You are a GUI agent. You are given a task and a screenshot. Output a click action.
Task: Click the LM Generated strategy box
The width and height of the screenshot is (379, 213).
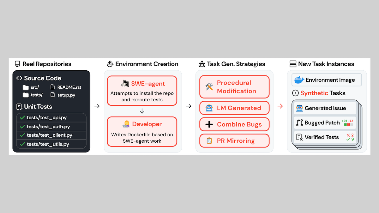(234, 108)
